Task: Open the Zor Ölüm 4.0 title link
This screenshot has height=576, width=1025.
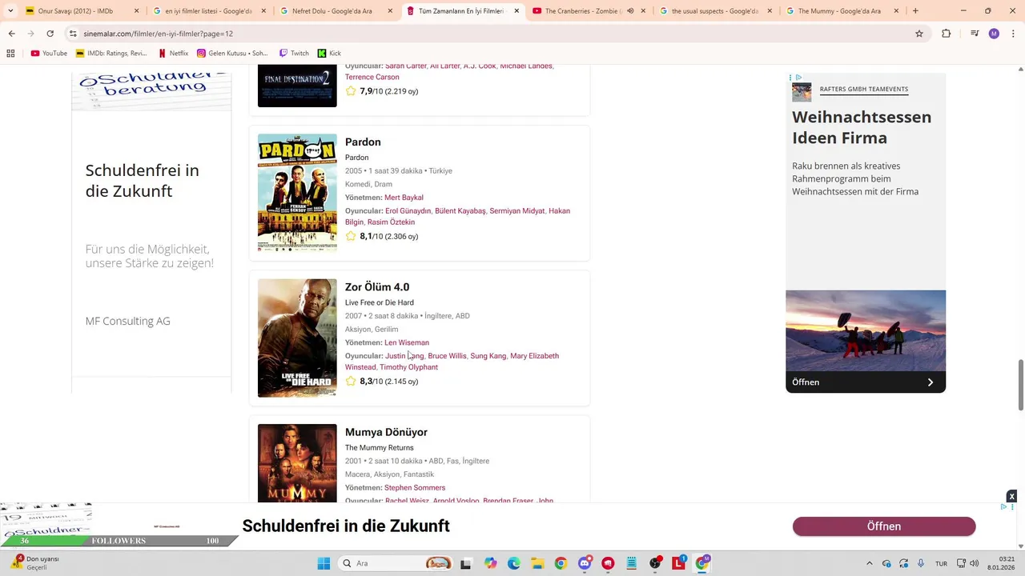Action: coord(377,286)
